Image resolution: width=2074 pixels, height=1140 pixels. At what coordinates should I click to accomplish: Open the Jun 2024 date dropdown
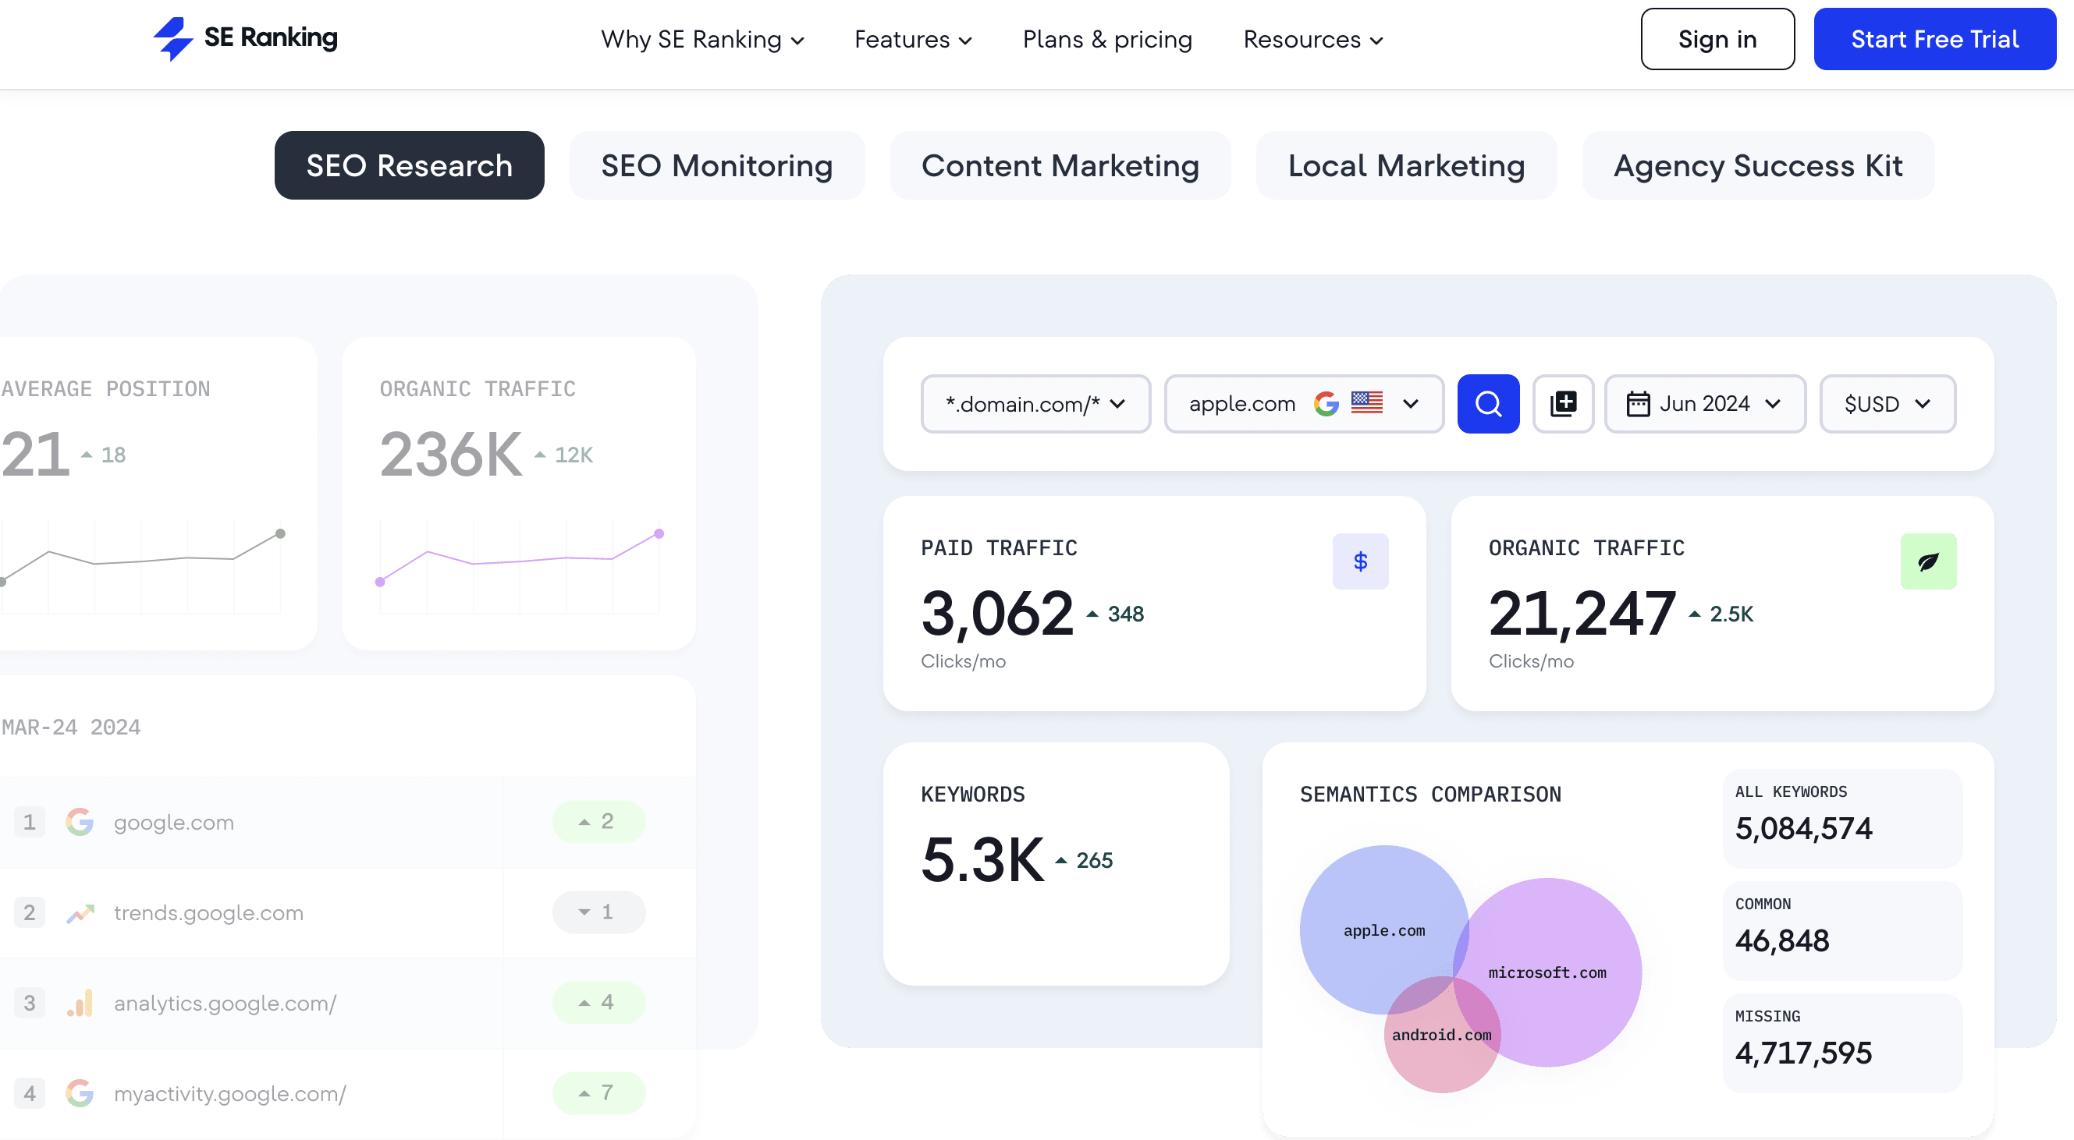pyautogui.click(x=1704, y=404)
